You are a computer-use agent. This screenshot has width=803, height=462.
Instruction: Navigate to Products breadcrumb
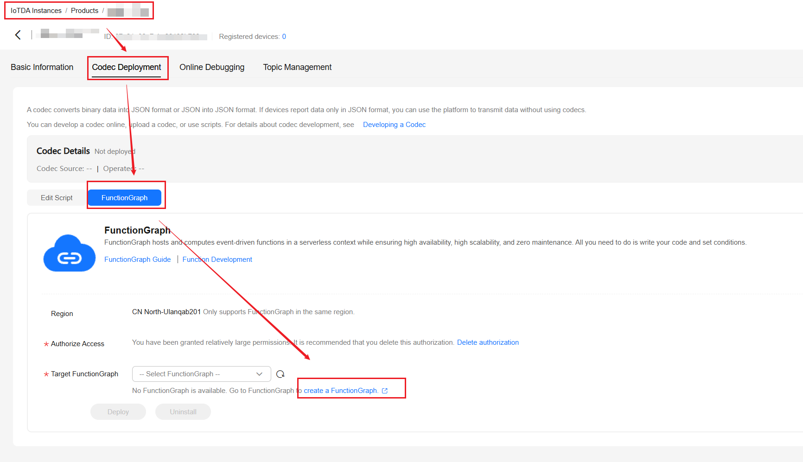click(x=85, y=11)
